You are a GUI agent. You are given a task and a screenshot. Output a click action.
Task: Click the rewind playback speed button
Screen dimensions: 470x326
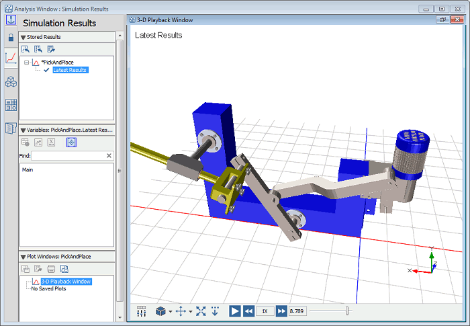click(x=248, y=311)
